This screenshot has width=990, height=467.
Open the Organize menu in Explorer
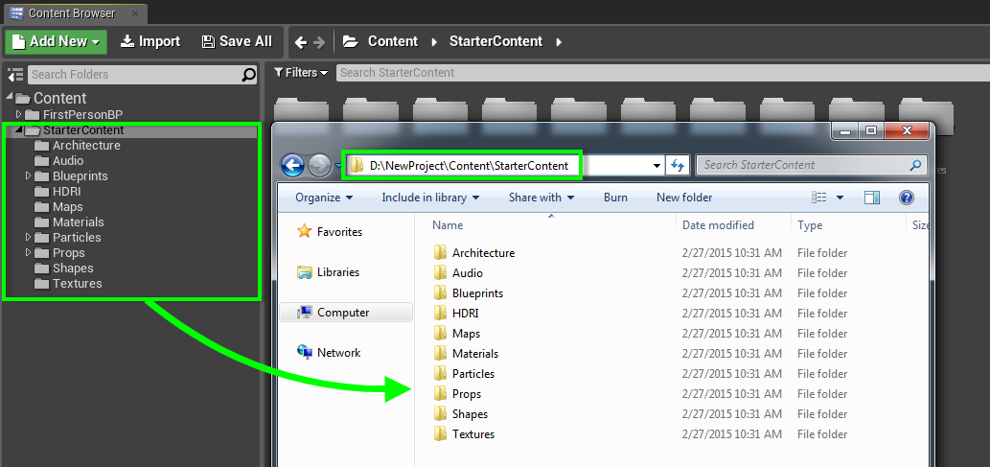(x=323, y=198)
